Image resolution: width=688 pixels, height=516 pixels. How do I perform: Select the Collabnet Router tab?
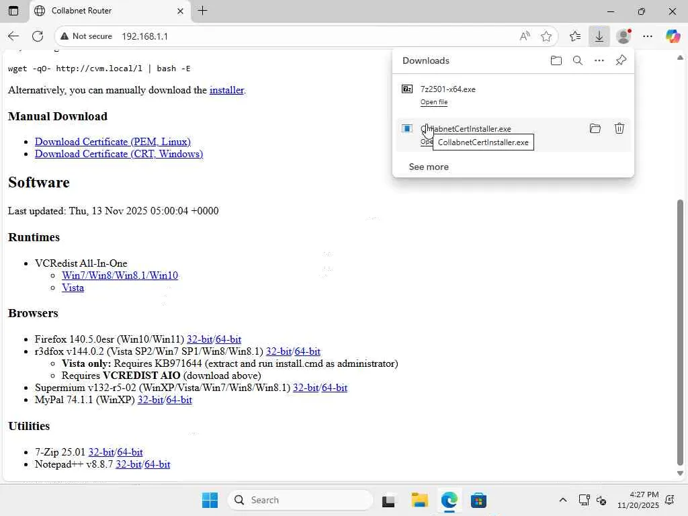pyautogui.click(x=110, y=11)
